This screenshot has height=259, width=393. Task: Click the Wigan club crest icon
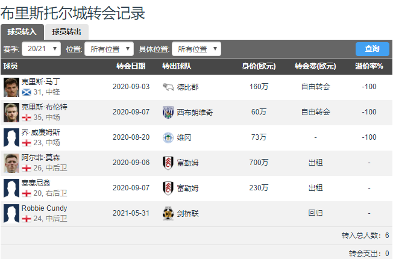(168, 137)
